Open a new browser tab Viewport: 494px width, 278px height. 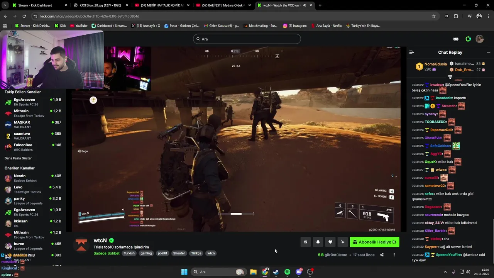pyautogui.click(x=320, y=5)
